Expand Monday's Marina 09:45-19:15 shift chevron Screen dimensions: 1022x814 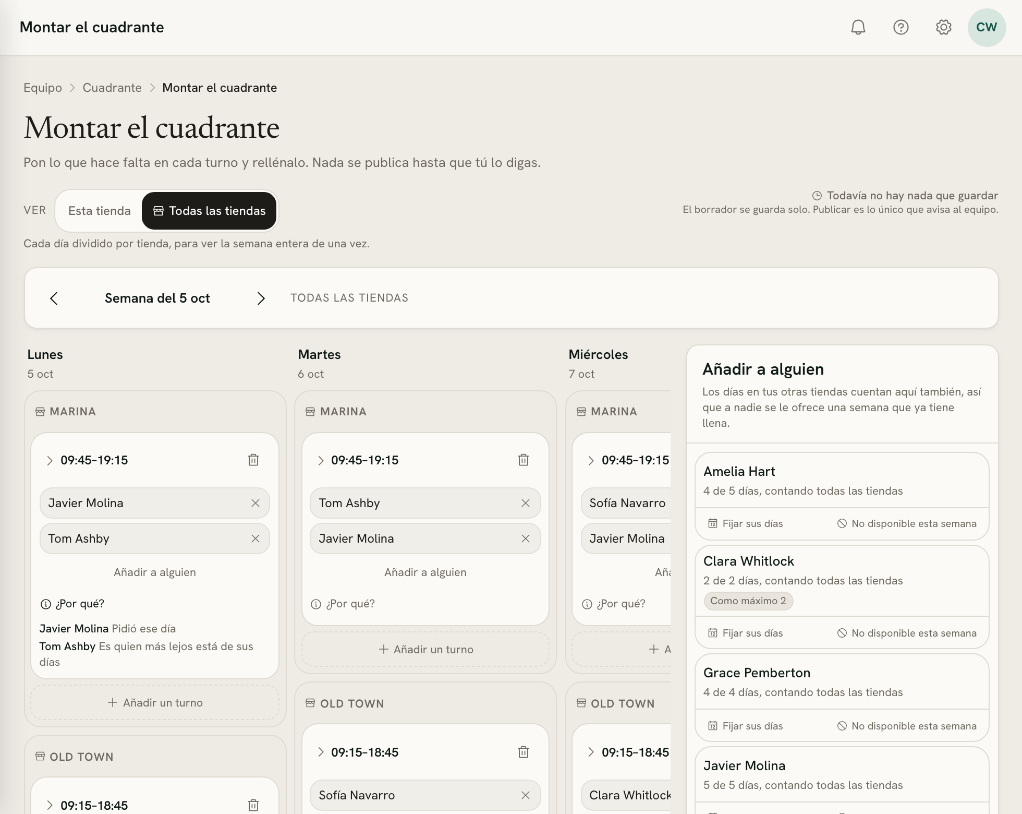click(x=50, y=460)
